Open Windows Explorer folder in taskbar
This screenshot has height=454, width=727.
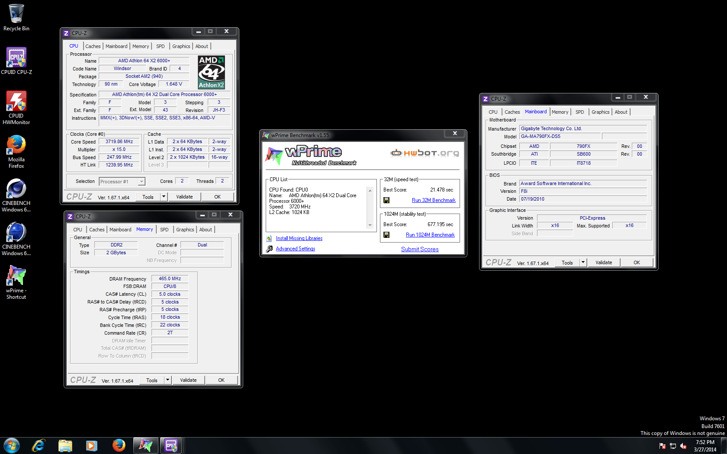pyautogui.click(x=65, y=445)
